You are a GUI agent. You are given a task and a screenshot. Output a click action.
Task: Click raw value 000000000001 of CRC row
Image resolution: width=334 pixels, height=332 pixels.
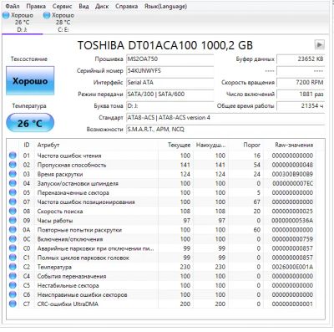coord(292,304)
